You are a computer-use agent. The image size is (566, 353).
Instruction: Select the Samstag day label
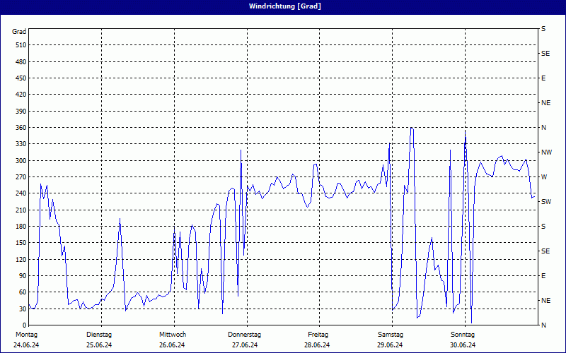tap(391, 334)
